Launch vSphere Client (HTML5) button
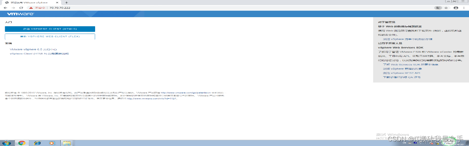This screenshot has width=469, height=146. point(50,29)
